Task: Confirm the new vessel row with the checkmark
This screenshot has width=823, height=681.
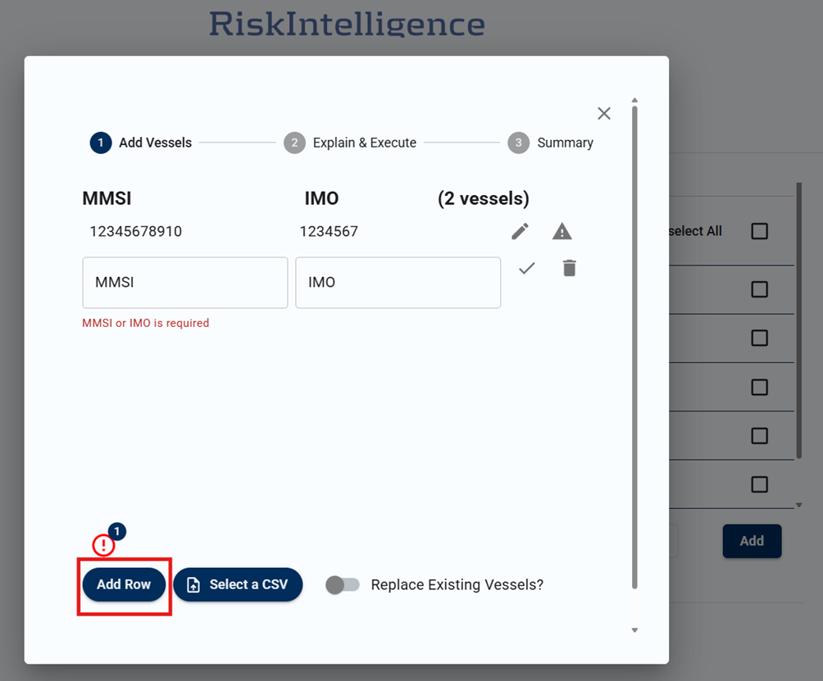Action: [x=526, y=268]
